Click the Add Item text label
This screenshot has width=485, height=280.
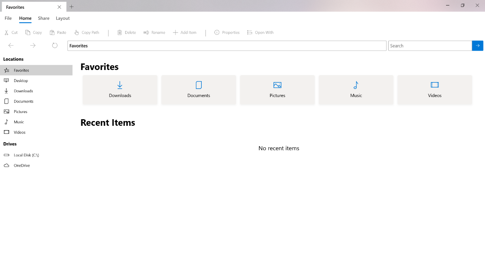point(188,32)
